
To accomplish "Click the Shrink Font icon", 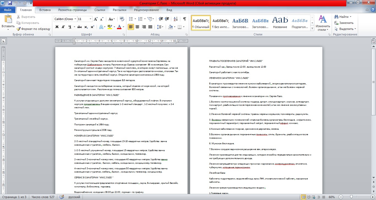I will click(102, 19).
